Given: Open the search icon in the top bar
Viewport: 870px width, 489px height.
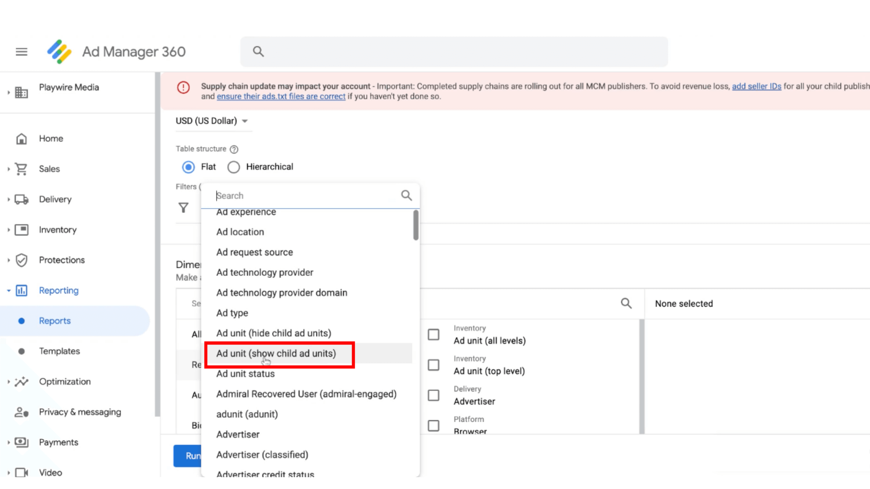Looking at the screenshot, I should (257, 51).
